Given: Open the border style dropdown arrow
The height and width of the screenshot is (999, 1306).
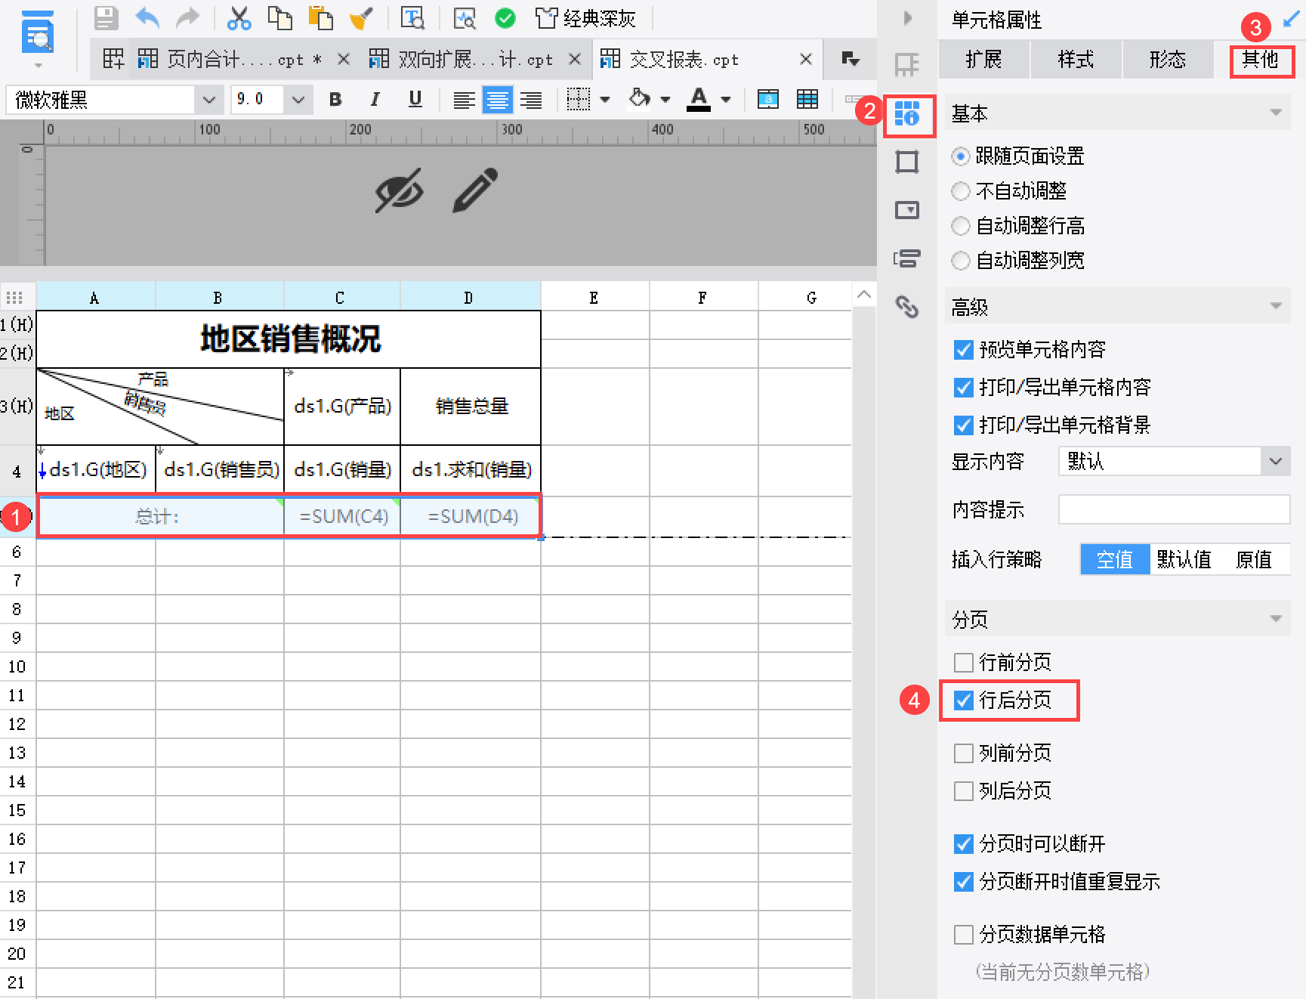Looking at the screenshot, I should tap(605, 100).
